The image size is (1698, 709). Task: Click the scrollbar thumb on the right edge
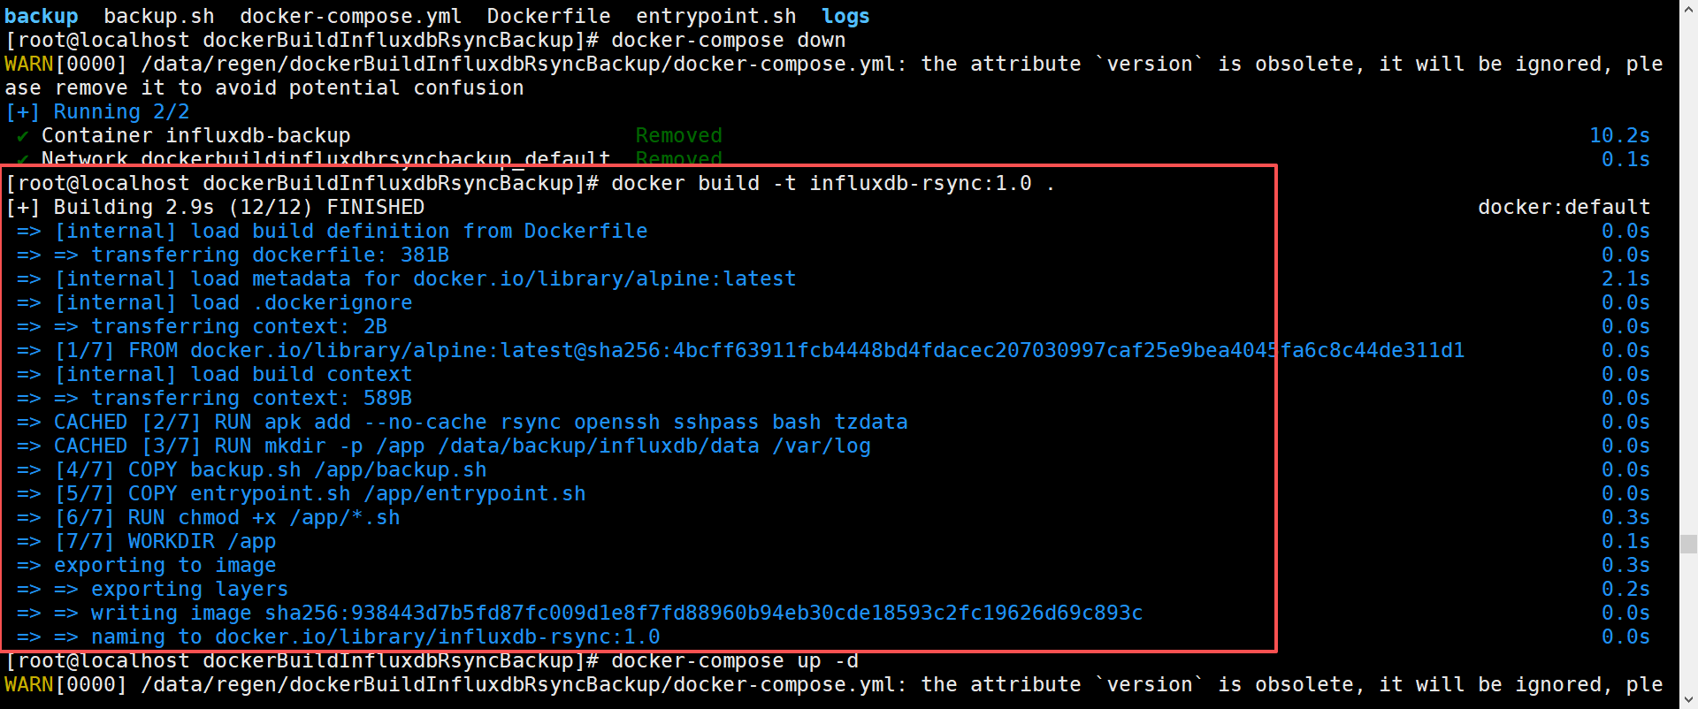[1688, 544]
